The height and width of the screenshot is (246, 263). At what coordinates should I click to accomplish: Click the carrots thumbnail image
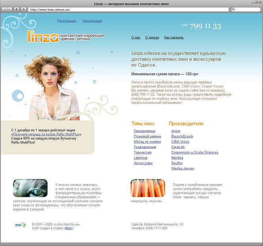tap(148, 188)
